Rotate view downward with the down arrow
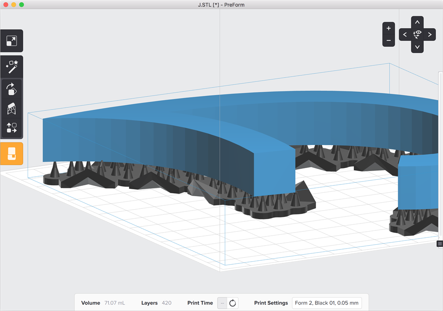The image size is (443, 311). (x=417, y=47)
